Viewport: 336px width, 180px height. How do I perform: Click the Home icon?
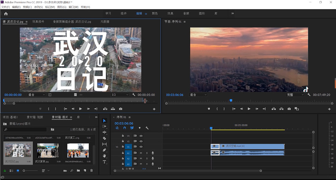(6, 13)
